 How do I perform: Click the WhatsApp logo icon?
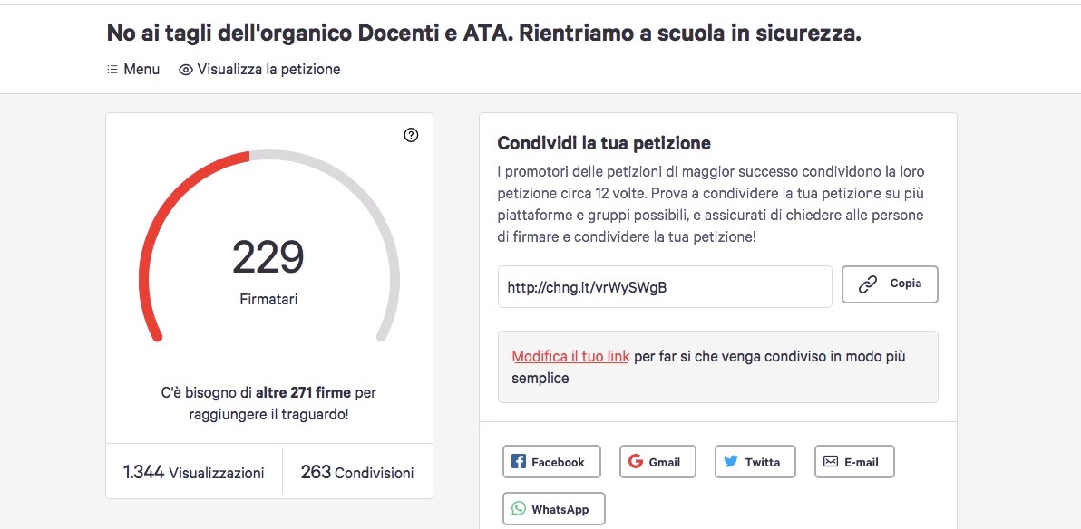coord(519,509)
